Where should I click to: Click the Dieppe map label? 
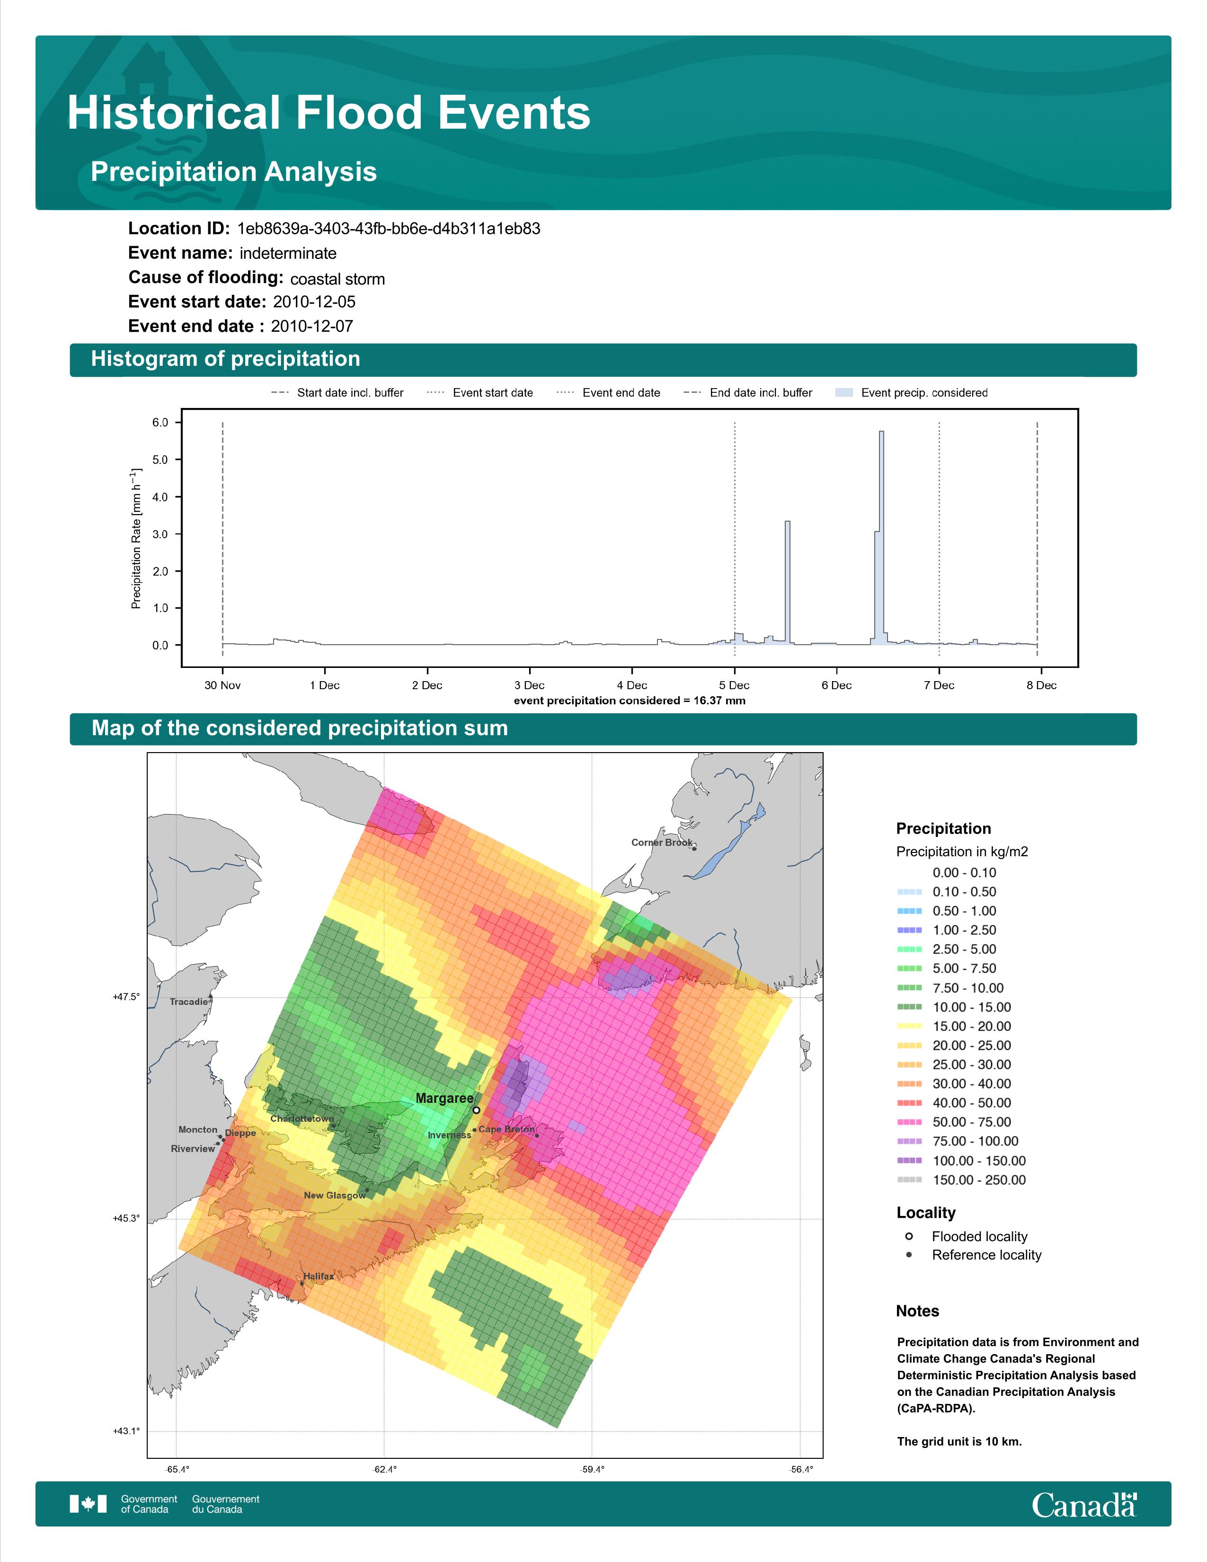pyautogui.click(x=240, y=1133)
